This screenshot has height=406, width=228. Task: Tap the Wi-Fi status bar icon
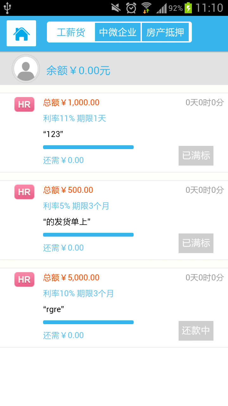(x=146, y=8)
